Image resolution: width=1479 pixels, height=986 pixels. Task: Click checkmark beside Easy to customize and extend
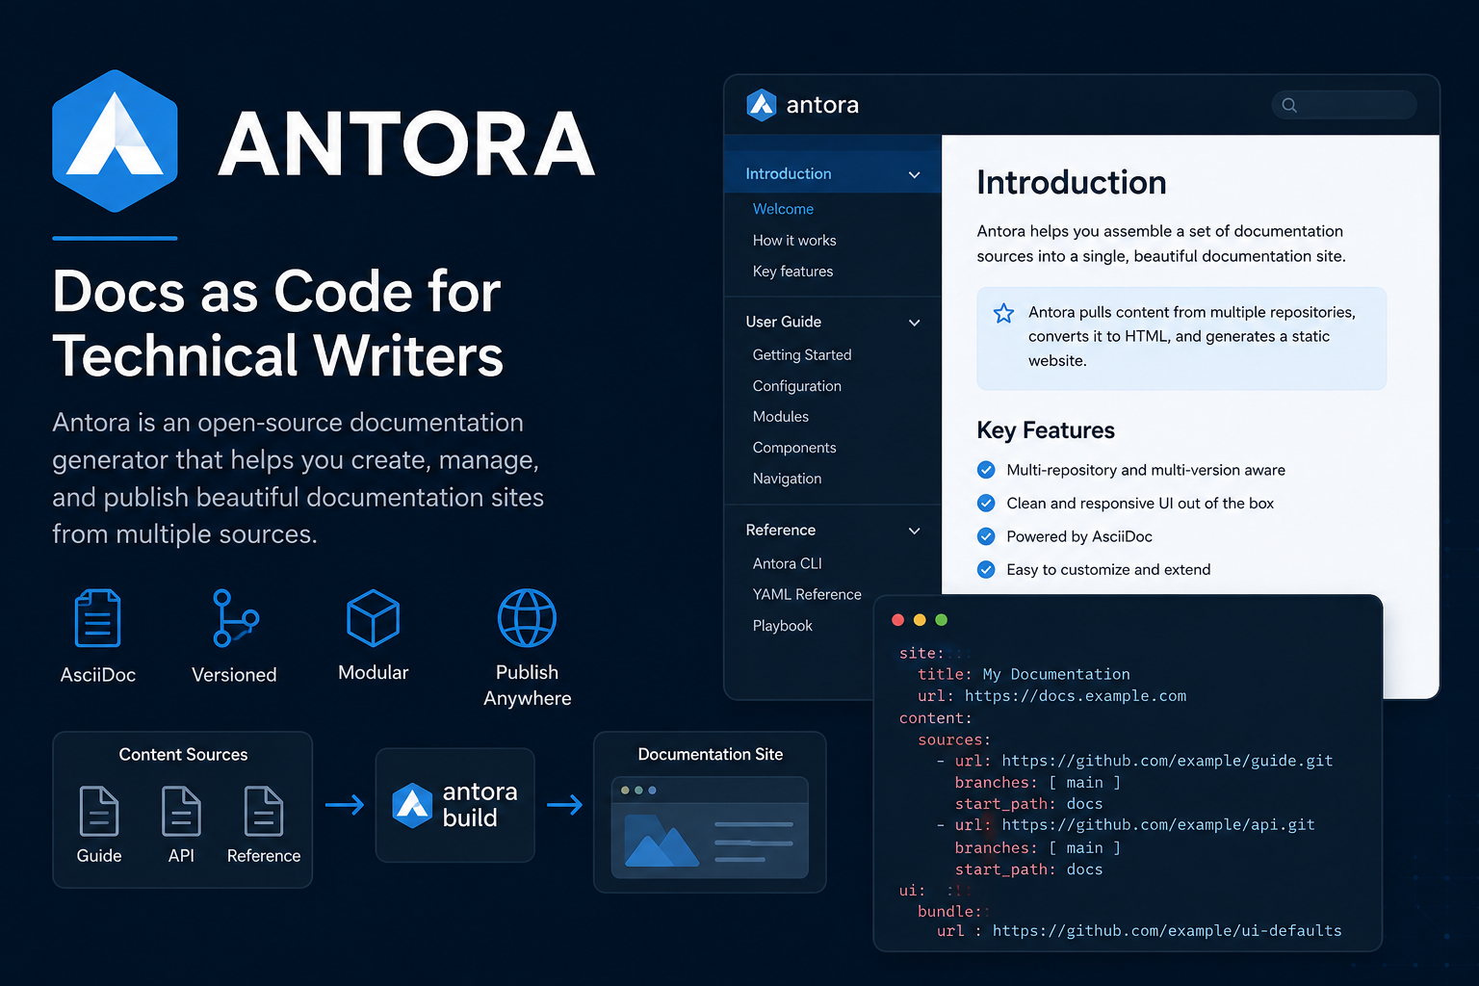click(986, 569)
